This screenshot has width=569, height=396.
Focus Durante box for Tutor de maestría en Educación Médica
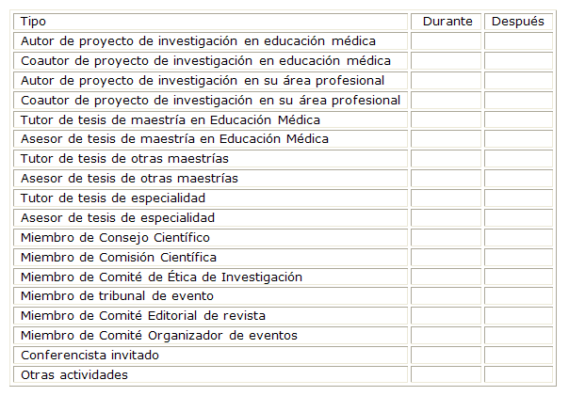coord(447,119)
